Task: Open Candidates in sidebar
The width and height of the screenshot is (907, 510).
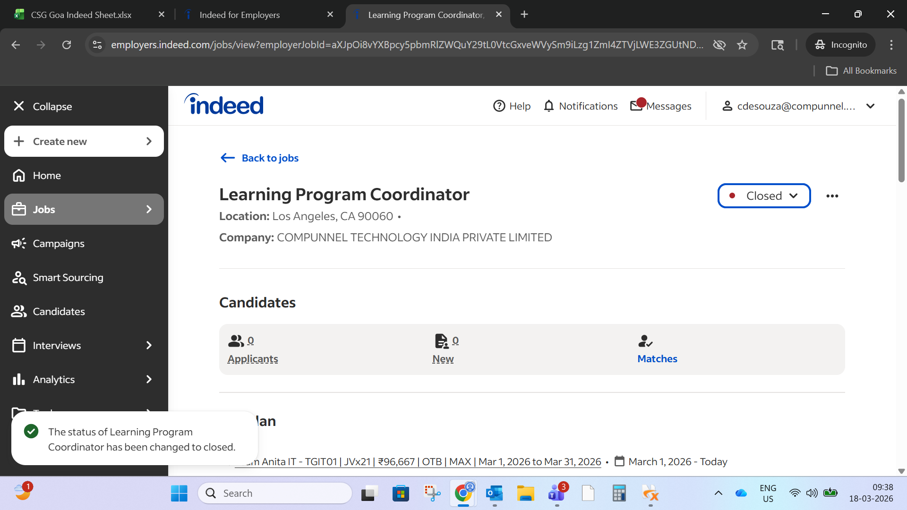Action: coord(59,312)
